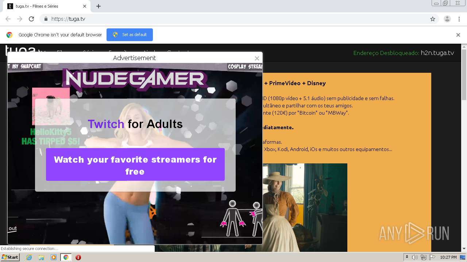Open the media player taskbar icon
467x262 pixels.
pos(54,257)
